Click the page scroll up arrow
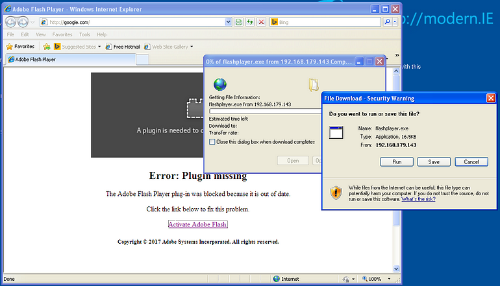The image size is (500, 286). (x=396, y=71)
